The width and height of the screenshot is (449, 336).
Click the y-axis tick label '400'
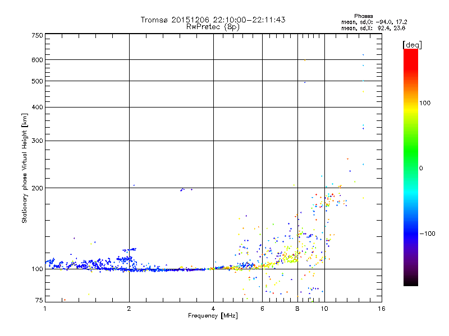[x=37, y=107]
